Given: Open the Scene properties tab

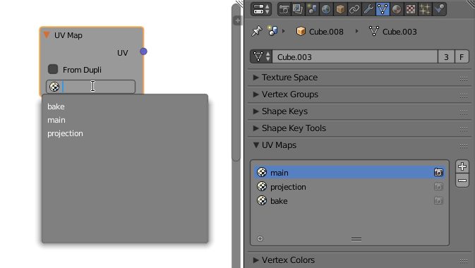Looking at the screenshot, I should click(x=312, y=9).
